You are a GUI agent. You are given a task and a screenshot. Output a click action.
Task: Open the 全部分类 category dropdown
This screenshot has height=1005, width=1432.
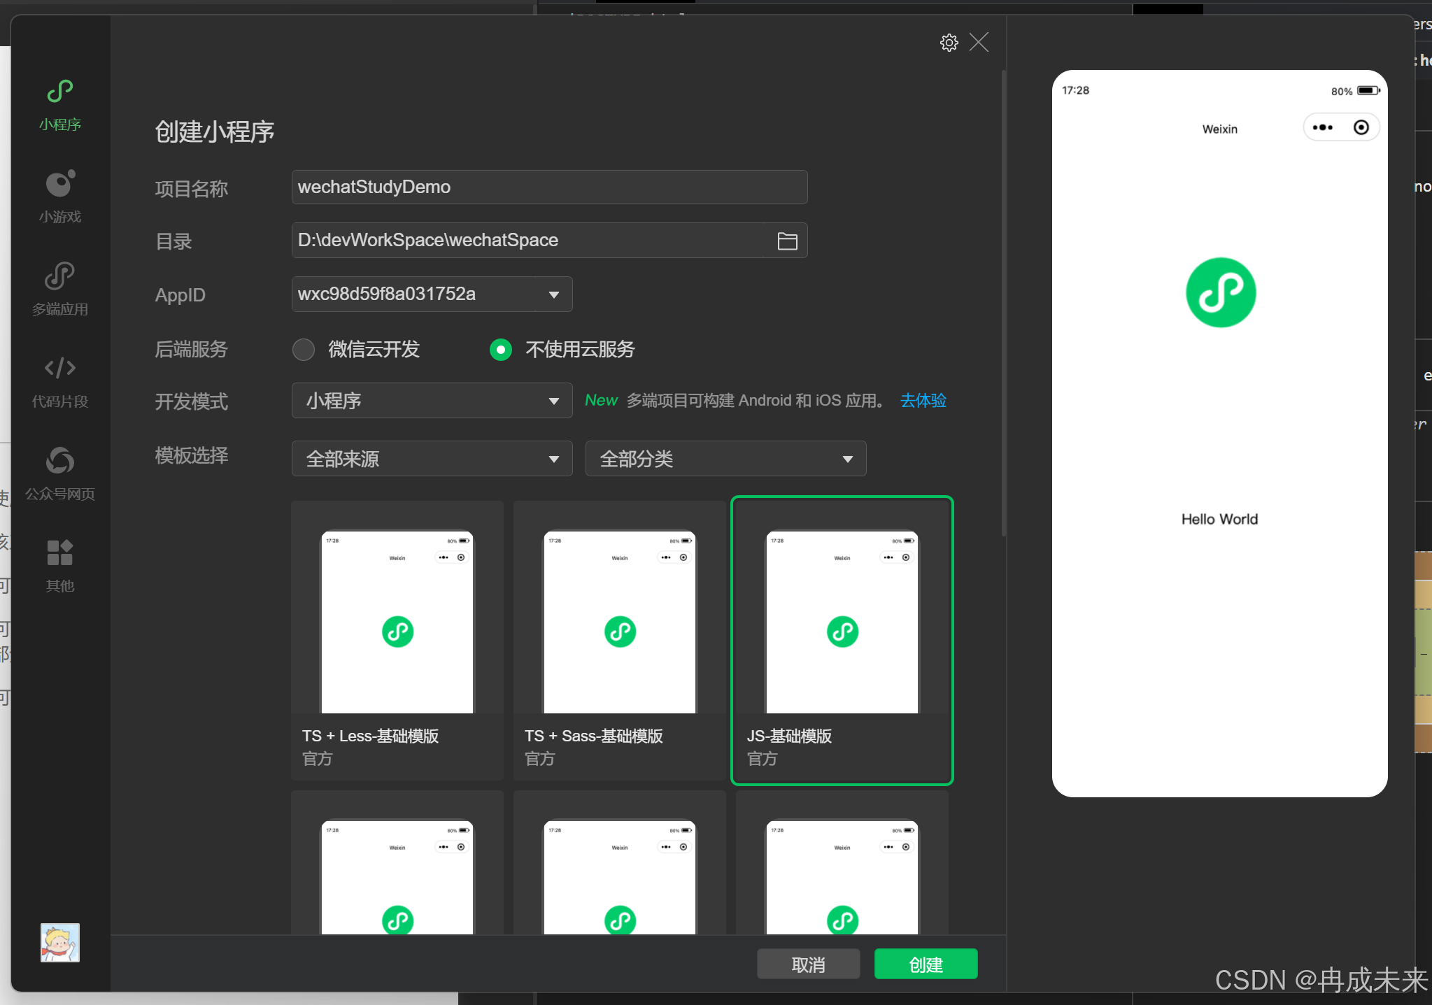pos(725,459)
